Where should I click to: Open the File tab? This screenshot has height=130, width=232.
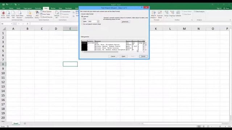(x=3, y=8)
